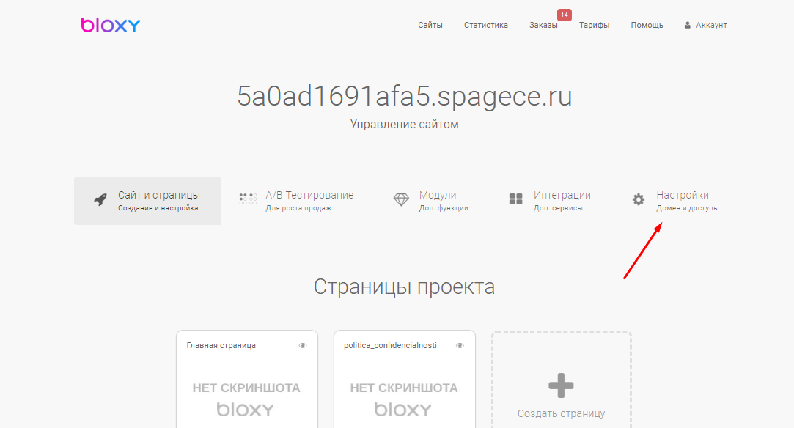794x428 pixels.
Task: Click Домен и доступы subtitle
Action: point(687,208)
